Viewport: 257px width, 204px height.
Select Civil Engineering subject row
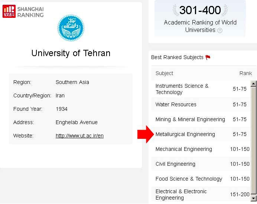click(201, 164)
